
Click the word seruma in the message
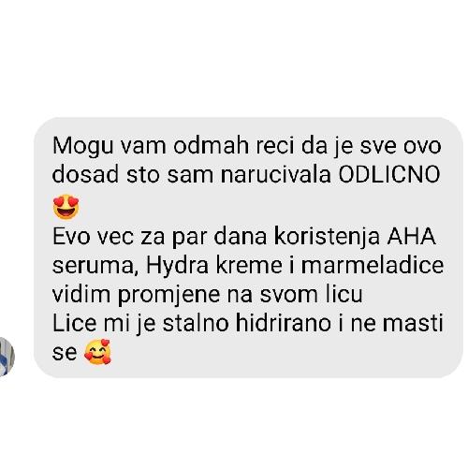(95, 267)
